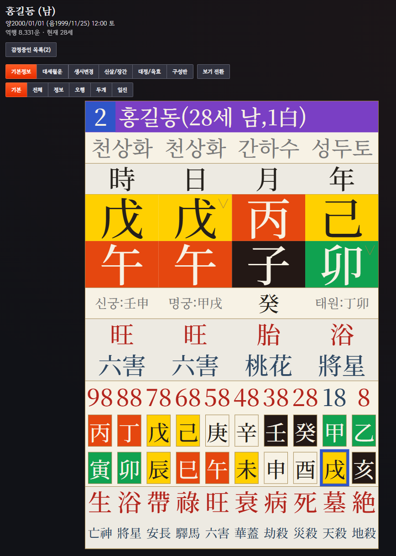Select the 酉 daeun branch tile
The width and height of the screenshot is (396, 556).
click(305, 468)
